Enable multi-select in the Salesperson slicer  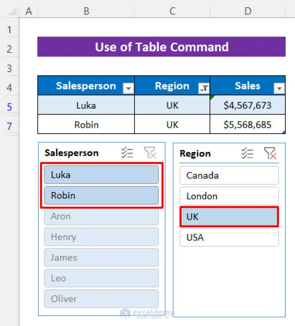pyautogui.click(x=127, y=152)
